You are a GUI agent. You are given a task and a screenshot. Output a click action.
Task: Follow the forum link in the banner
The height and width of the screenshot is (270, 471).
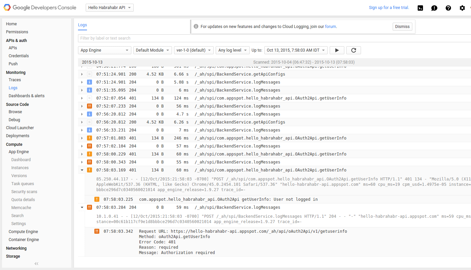[330, 27]
